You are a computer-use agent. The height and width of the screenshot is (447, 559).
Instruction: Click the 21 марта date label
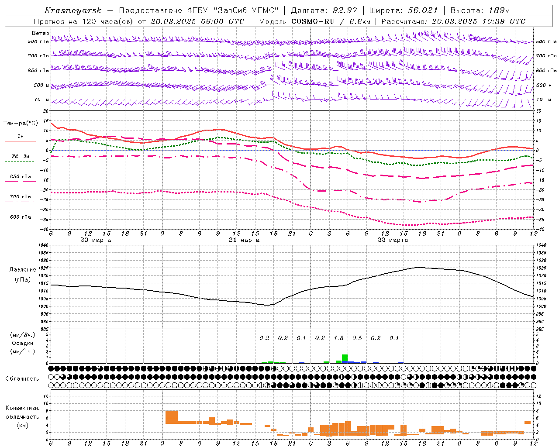(244, 240)
